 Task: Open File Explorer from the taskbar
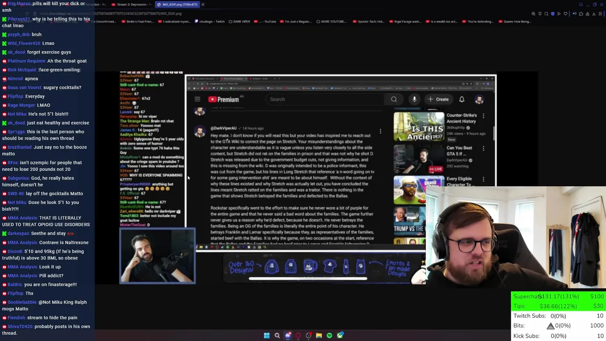[319, 335]
